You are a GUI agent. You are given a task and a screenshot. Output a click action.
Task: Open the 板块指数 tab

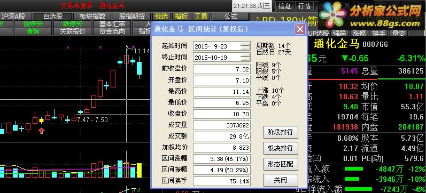pyautogui.click(x=92, y=17)
